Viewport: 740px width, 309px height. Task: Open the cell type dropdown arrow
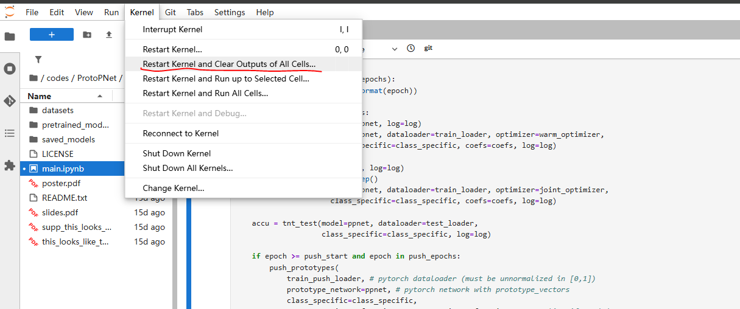(394, 49)
